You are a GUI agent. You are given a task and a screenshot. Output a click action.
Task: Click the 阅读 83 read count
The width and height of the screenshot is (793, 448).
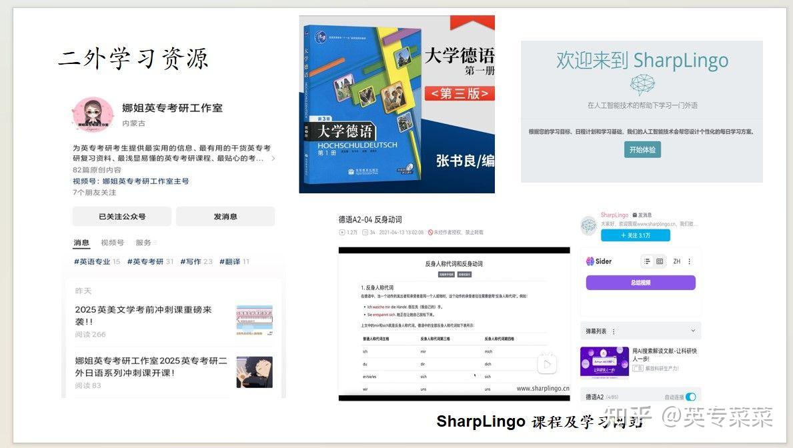click(88, 385)
